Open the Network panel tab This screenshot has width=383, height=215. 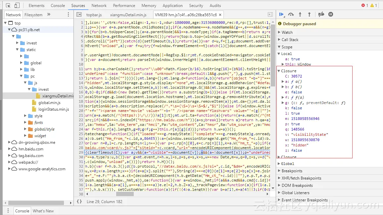pyautogui.click(x=99, y=5)
